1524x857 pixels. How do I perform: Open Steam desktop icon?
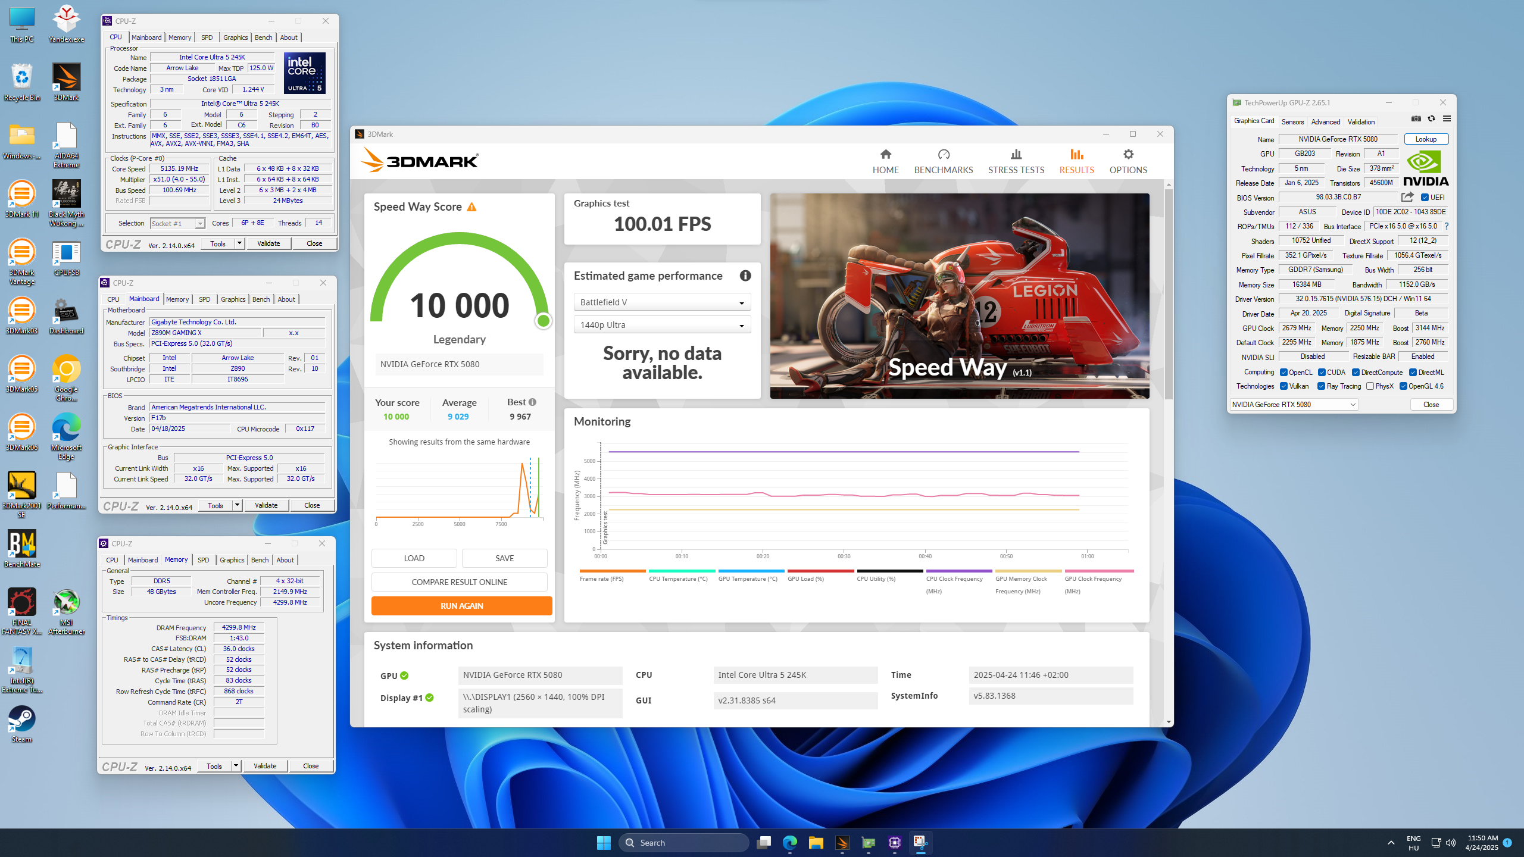pos(22,724)
